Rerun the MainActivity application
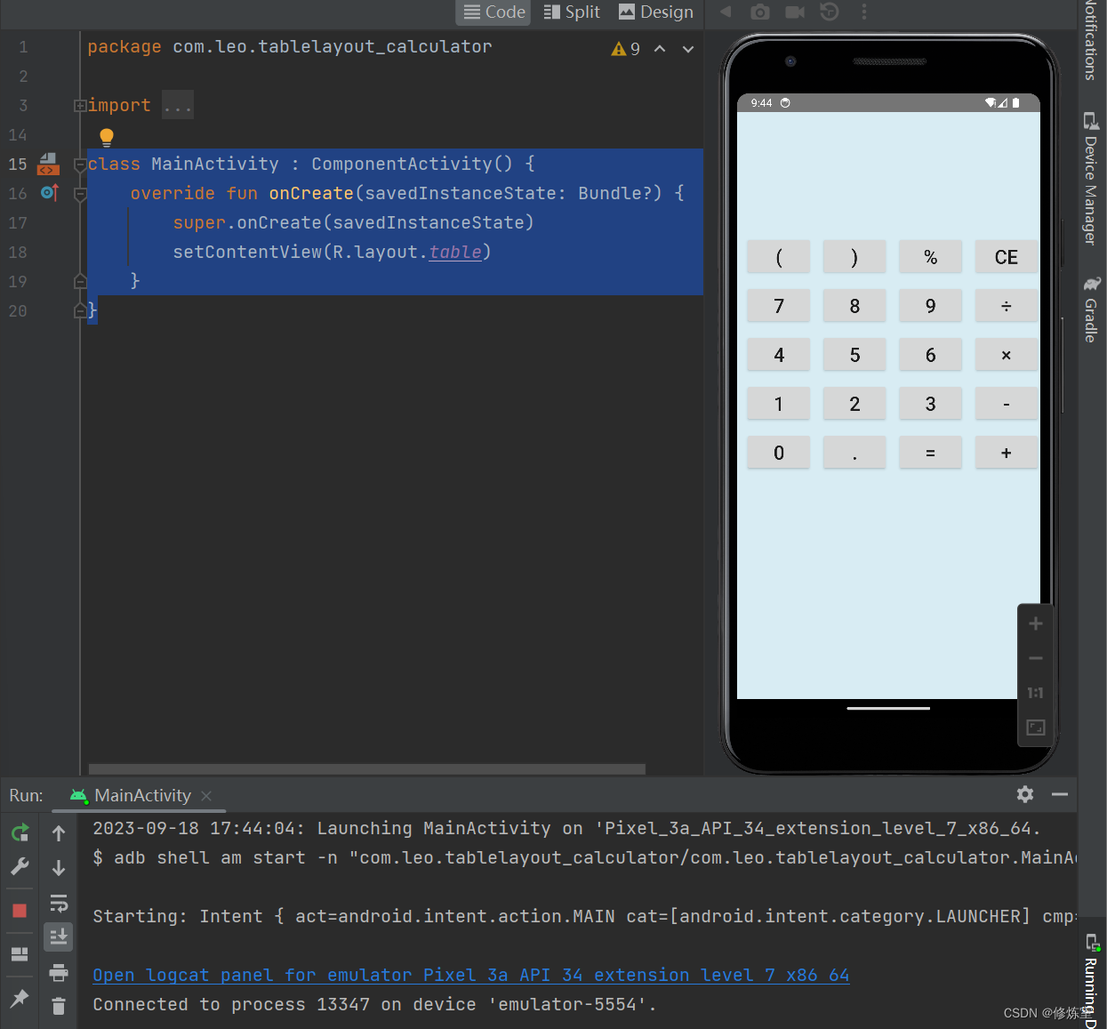Image resolution: width=1107 pixels, height=1029 pixels. click(x=20, y=832)
